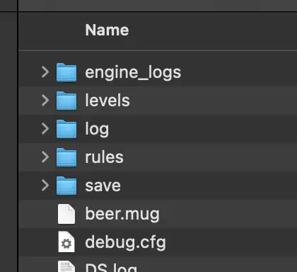Expand the log folder chevron
This screenshot has height=272, width=297.
(x=45, y=129)
